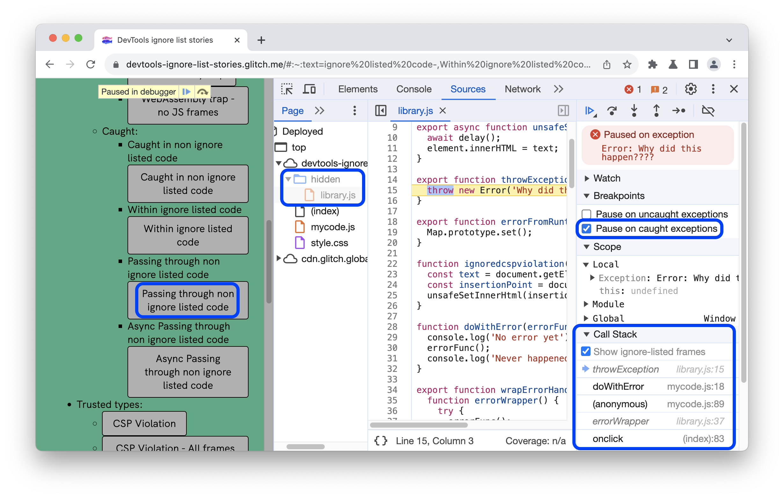Click the Step into next function call icon
Screen dimensions: 784x498
pyautogui.click(x=636, y=110)
